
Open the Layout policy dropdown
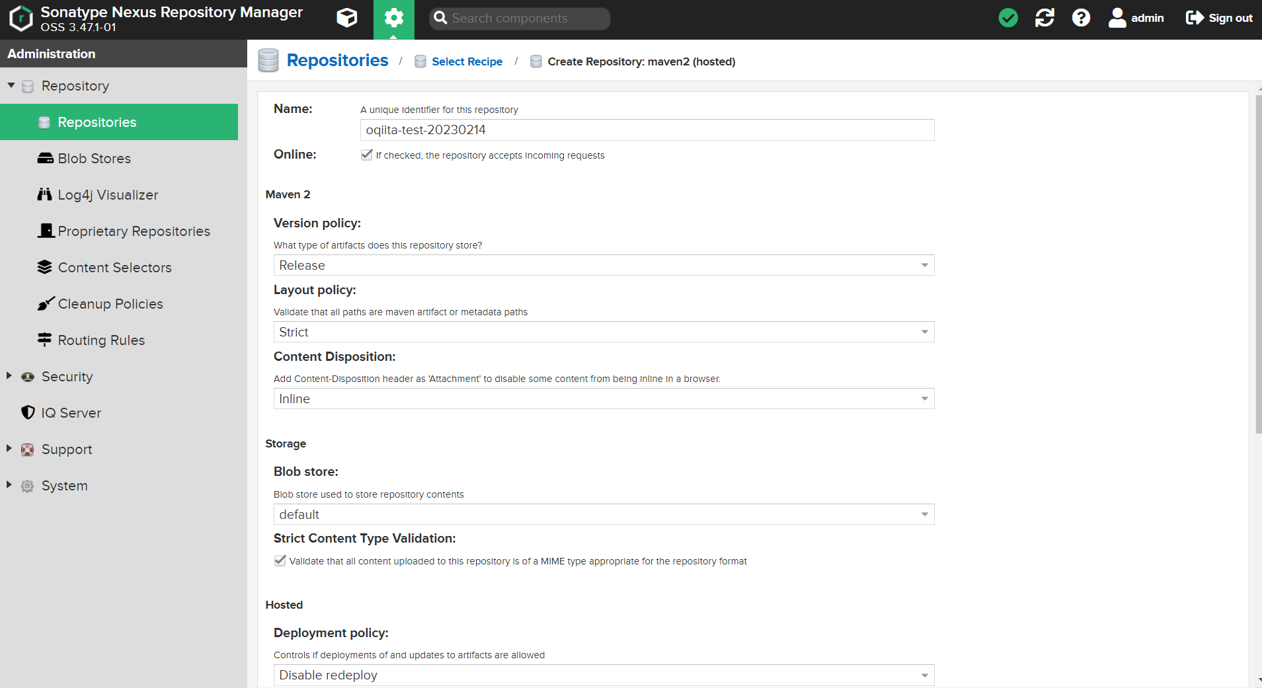[604, 332]
